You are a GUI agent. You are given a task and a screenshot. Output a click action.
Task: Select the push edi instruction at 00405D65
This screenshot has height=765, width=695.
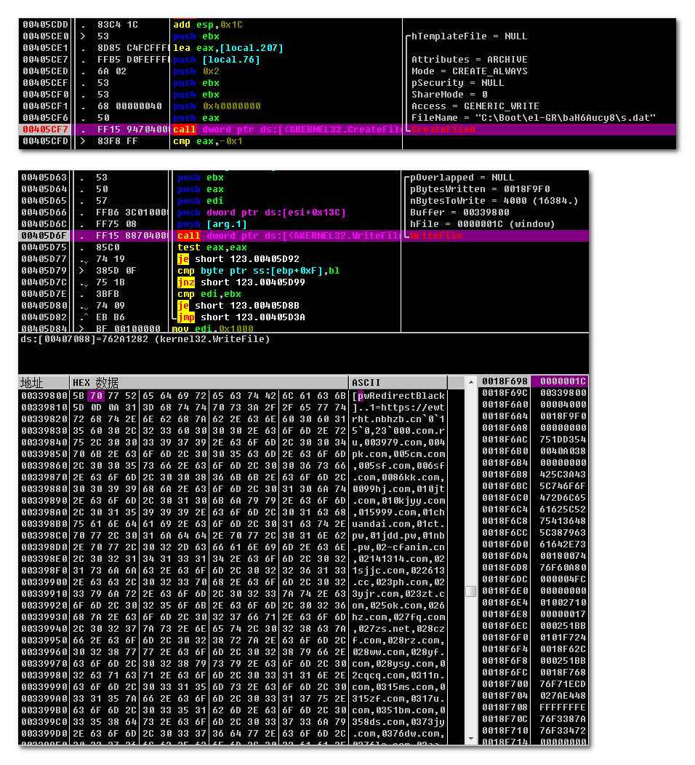click(201, 201)
